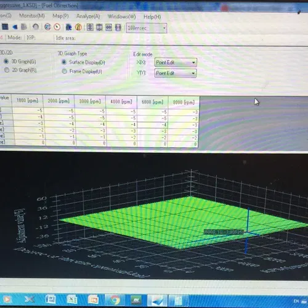
Task: Select the first cell under 1000 rpm
Action: click(x=28, y=110)
